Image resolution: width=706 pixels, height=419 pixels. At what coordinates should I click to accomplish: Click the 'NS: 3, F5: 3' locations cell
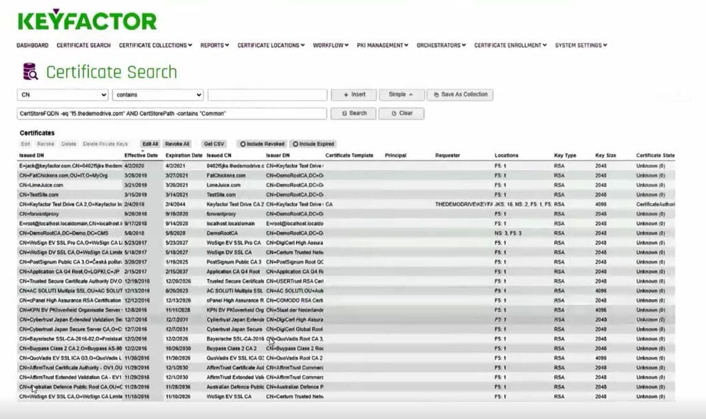508,233
